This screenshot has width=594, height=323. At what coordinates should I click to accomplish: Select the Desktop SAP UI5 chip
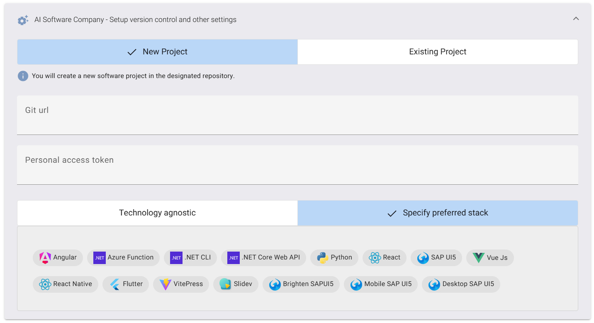461,284
